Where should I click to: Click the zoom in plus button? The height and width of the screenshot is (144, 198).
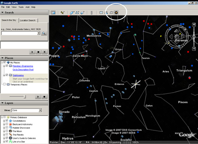pyautogui.click(x=194, y=24)
